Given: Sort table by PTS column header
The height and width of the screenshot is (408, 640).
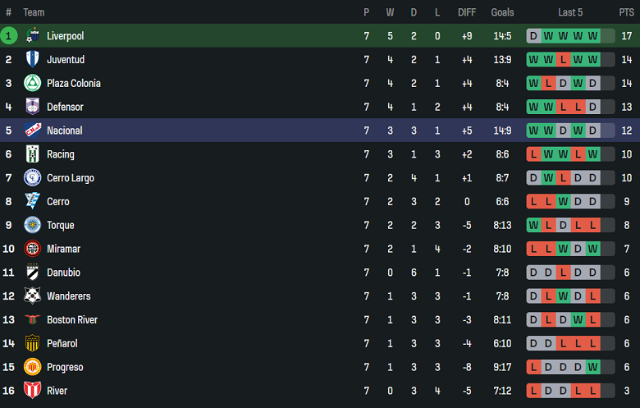Looking at the screenshot, I should [x=627, y=12].
